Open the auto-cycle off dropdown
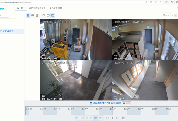Viewport: 178px width, 121px height. point(165,16)
